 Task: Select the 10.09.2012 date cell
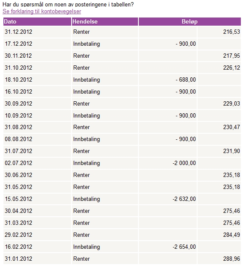coord(37,115)
